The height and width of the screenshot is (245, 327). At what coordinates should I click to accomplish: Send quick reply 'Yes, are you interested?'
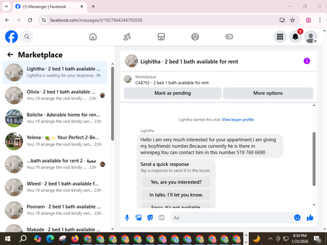point(176,182)
